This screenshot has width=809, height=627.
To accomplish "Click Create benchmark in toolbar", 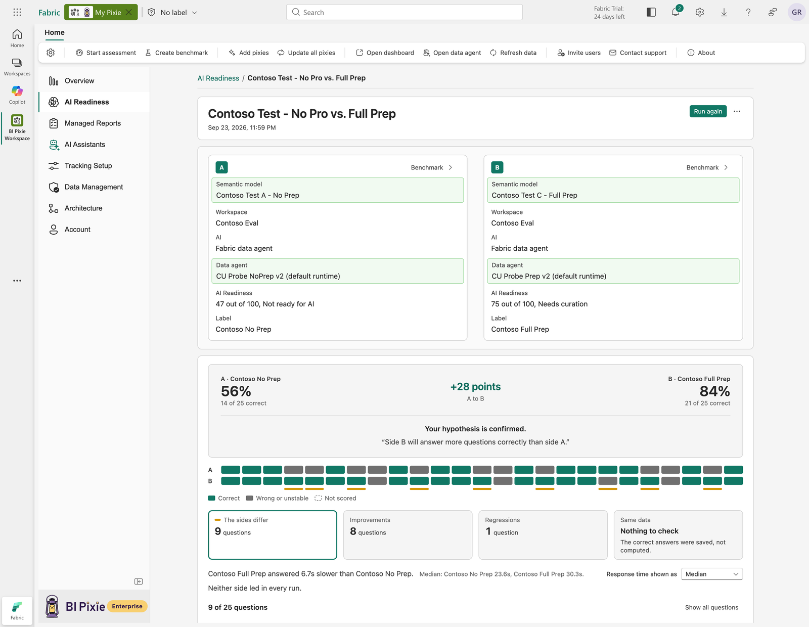I will [176, 53].
